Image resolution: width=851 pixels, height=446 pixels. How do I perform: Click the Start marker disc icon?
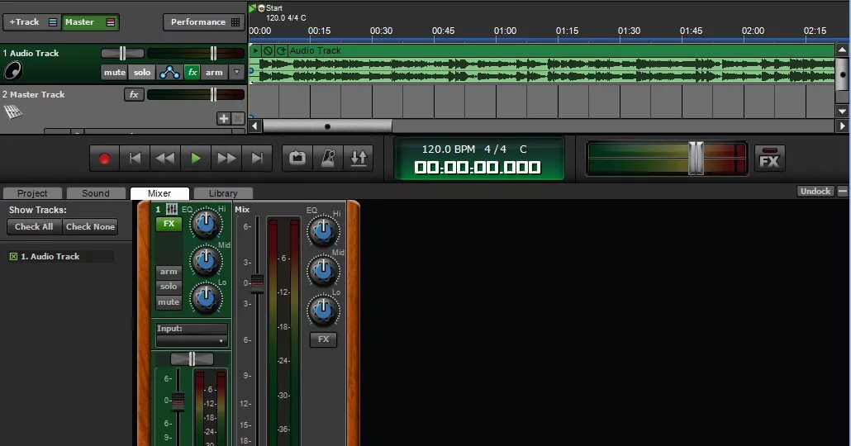tap(261, 8)
